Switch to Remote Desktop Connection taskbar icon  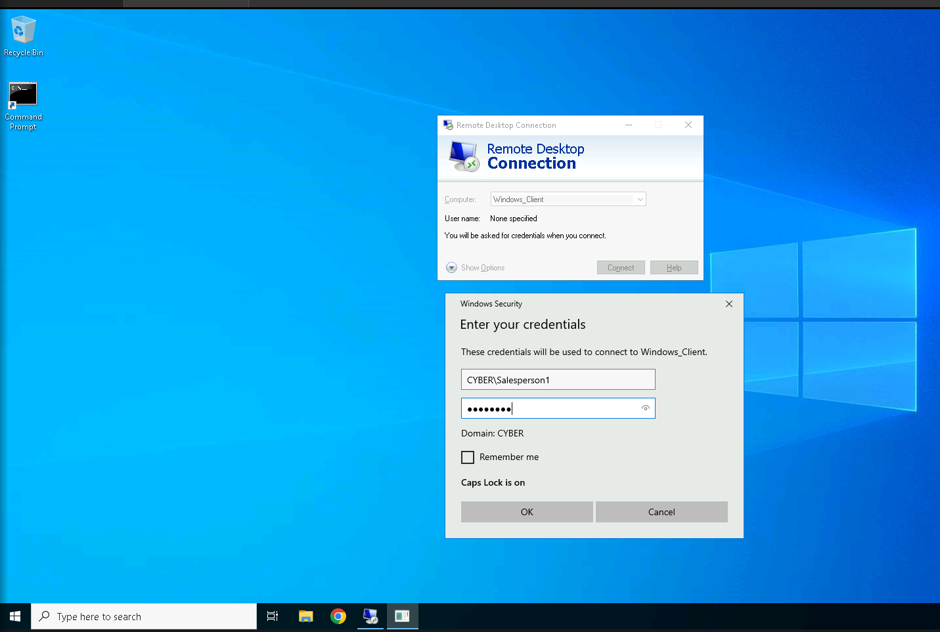(370, 616)
